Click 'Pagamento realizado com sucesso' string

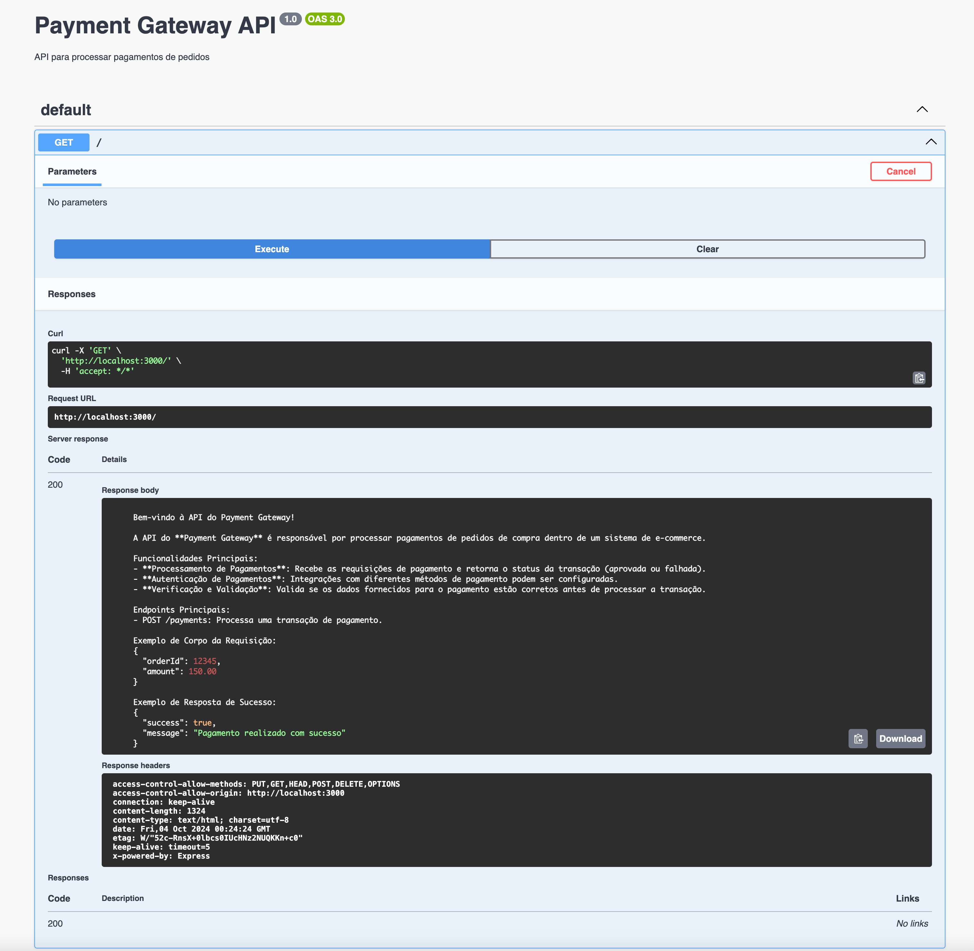click(269, 733)
